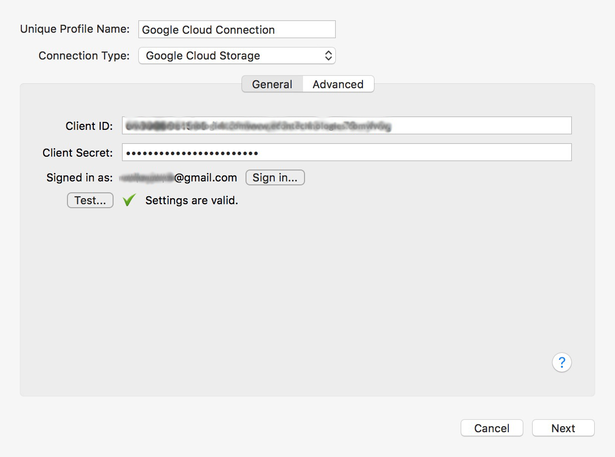This screenshot has height=457, width=615.
Task: Cancel the connection profile dialog
Action: coord(492,428)
